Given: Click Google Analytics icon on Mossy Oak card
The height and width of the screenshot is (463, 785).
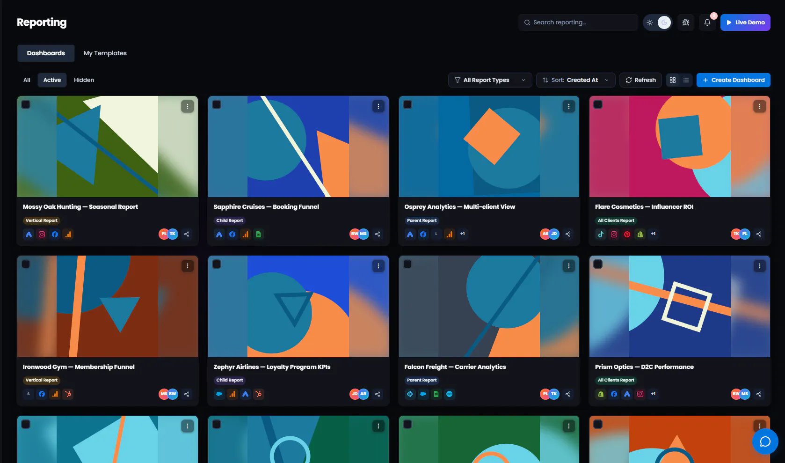Looking at the screenshot, I should tap(68, 234).
